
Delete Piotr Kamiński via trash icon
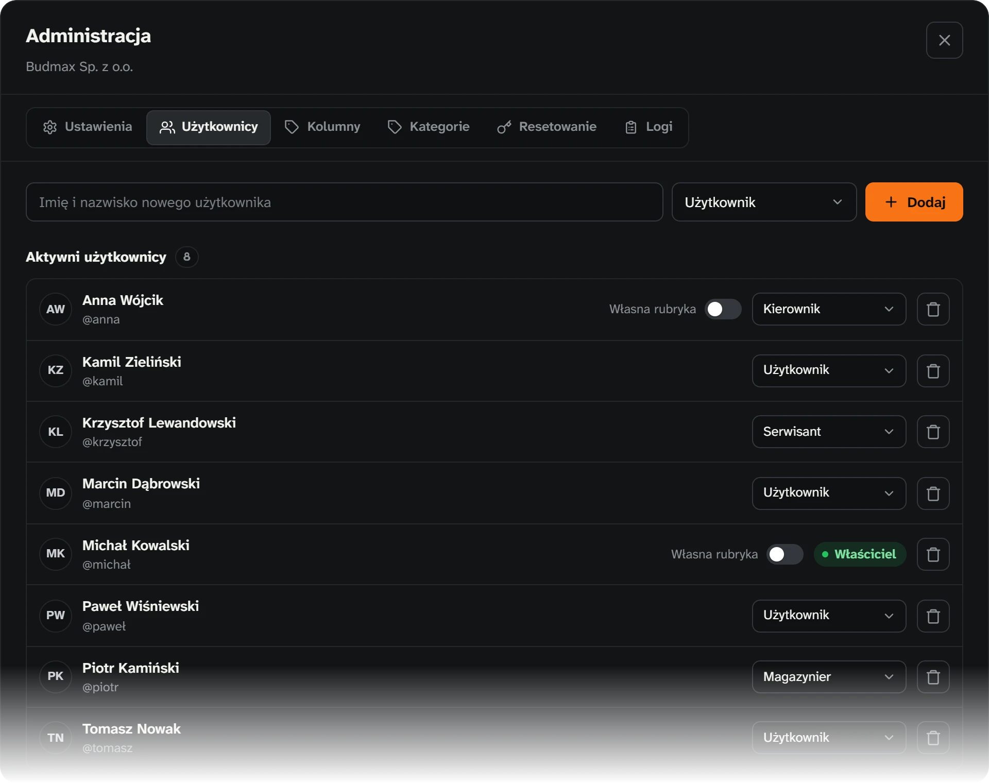933,677
